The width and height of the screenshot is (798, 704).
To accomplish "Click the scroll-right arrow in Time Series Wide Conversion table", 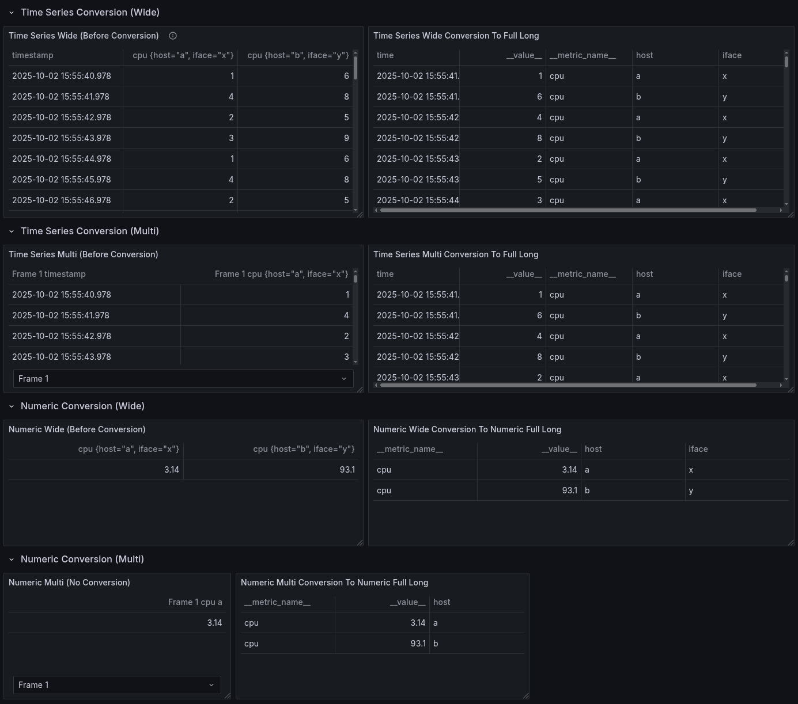I will coord(781,210).
